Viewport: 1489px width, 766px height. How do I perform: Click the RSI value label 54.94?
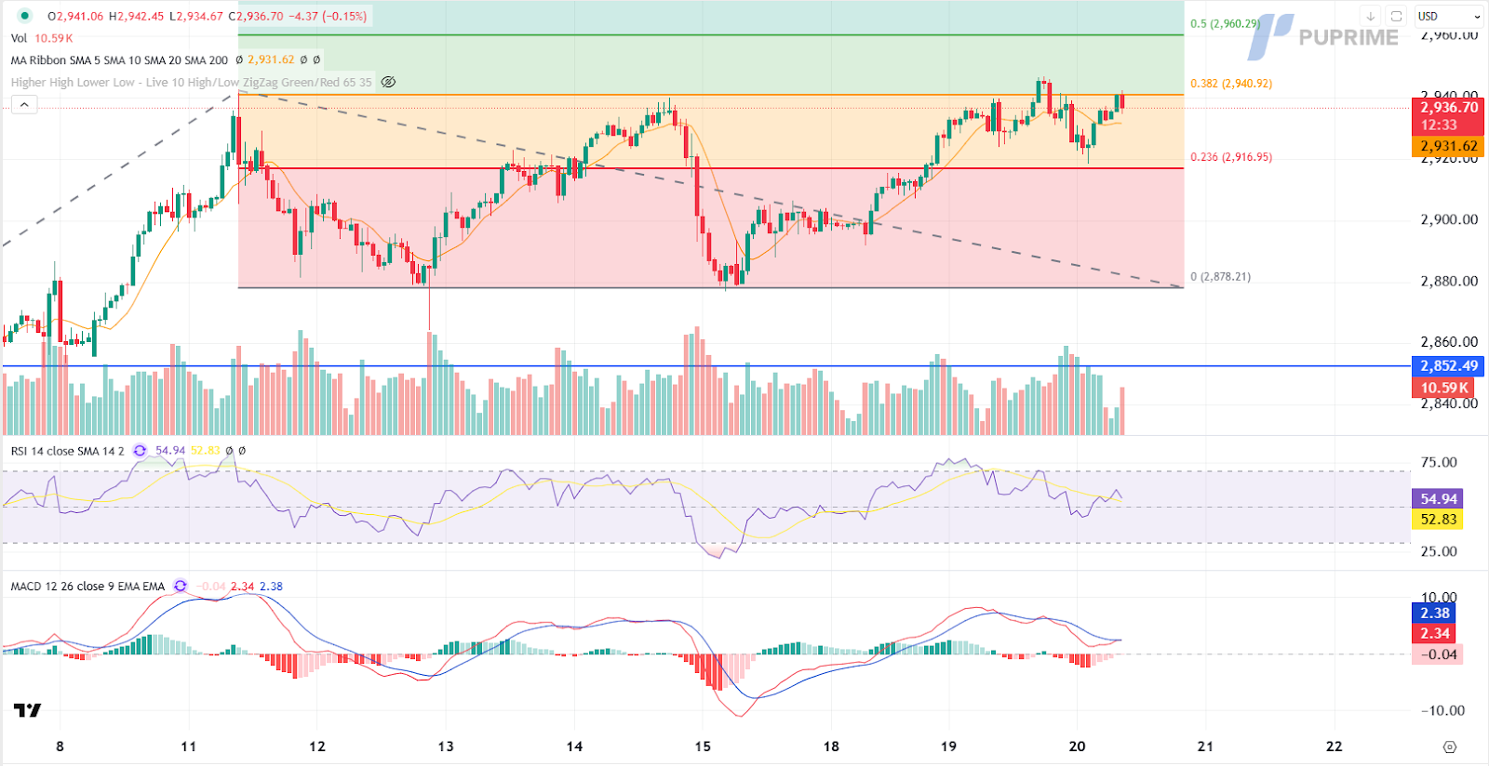click(x=1438, y=499)
